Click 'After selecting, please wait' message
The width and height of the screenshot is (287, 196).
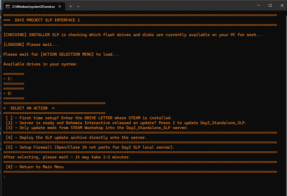66,157
